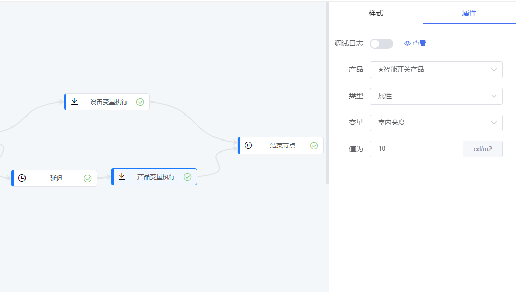Click chevron arrow of 变量 dropdown
This screenshot has width=516, height=292.
494,123
